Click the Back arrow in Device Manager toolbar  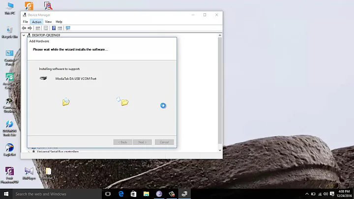click(24, 28)
